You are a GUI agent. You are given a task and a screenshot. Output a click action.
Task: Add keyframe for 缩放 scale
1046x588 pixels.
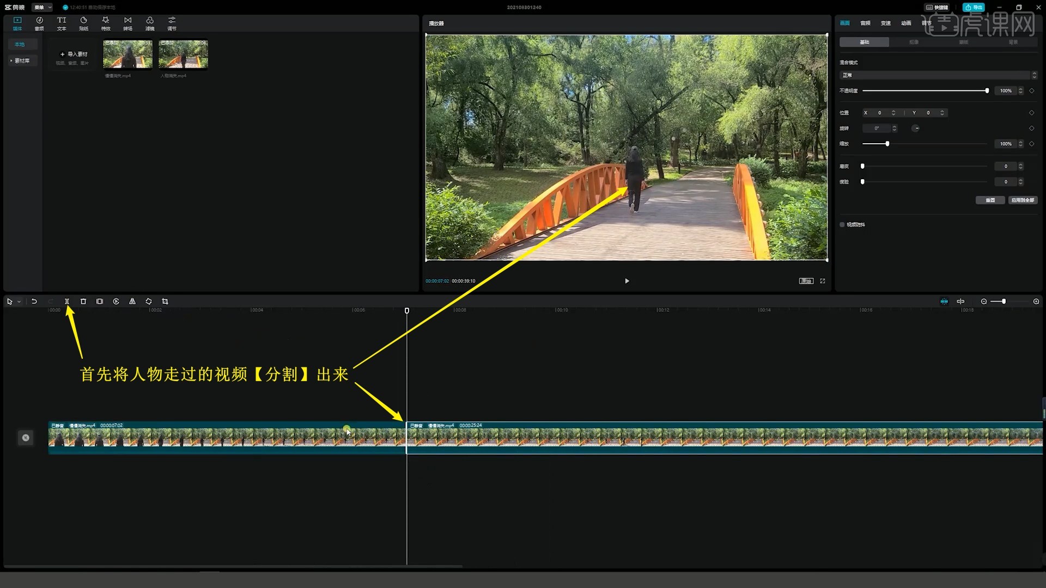tap(1032, 144)
